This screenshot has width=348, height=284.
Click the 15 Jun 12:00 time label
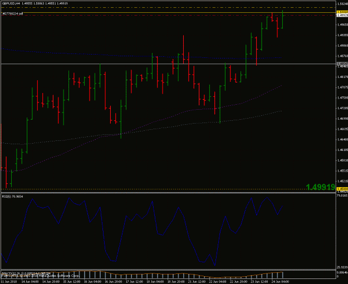pos(71,282)
